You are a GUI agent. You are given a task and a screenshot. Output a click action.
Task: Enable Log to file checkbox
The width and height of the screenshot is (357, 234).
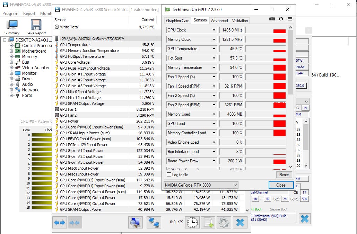169,175
